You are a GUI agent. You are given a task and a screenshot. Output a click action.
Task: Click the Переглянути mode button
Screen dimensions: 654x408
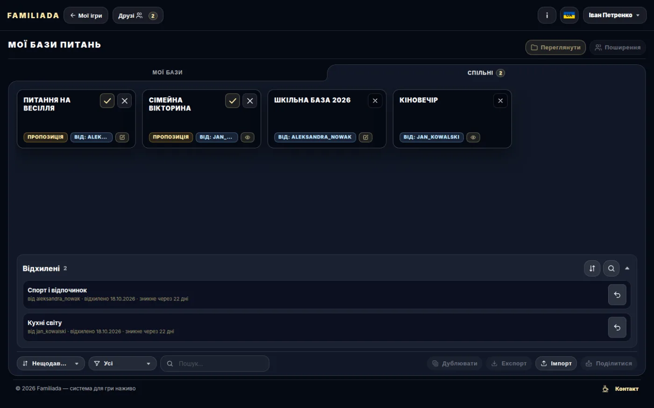[x=555, y=47]
